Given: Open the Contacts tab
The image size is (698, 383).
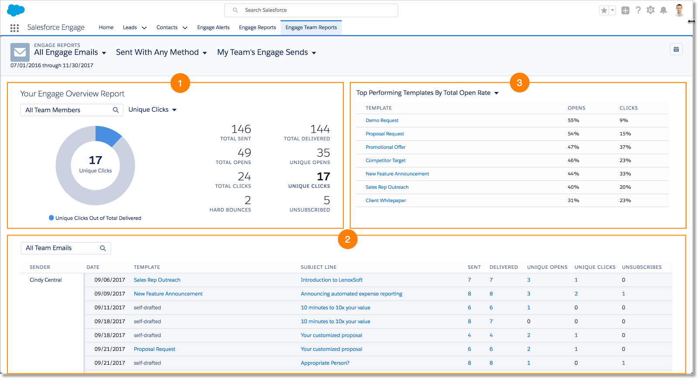Looking at the screenshot, I should pyautogui.click(x=167, y=27).
